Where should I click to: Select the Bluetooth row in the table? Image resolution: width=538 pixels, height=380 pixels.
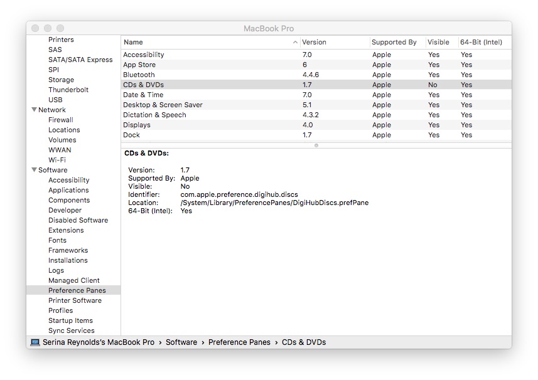point(188,75)
